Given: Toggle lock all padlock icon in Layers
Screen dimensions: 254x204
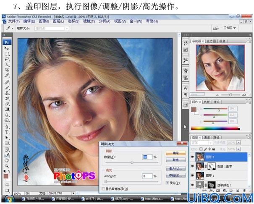Looking at the screenshot, I should click(x=214, y=149).
